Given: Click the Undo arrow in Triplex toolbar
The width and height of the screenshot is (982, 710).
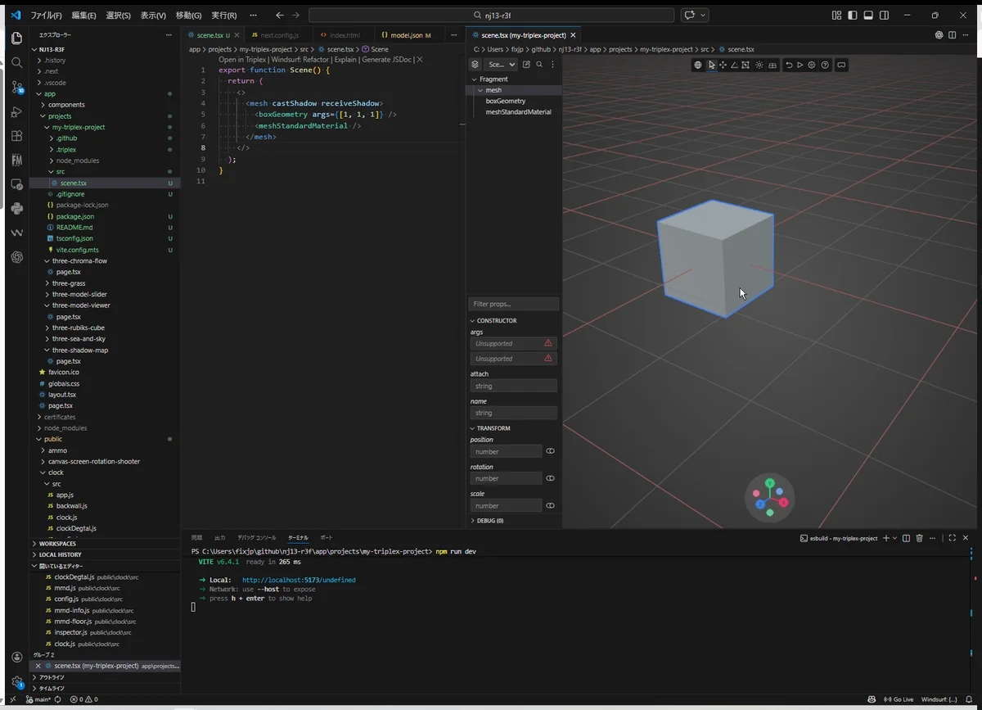Looking at the screenshot, I should [789, 65].
